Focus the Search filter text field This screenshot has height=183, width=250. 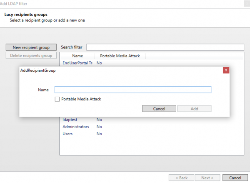pos(165,47)
